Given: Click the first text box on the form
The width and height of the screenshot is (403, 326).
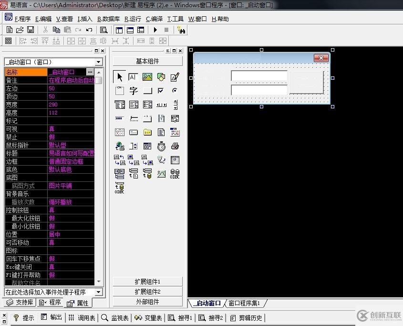Looking at the screenshot, I should pos(259,76).
